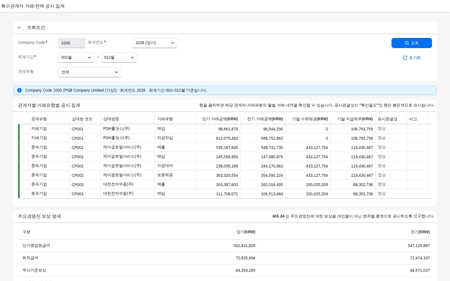Image resolution: width=450 pixels, height=281 pixels.
Task: Click amount 145,558,850
Action: coord(227,157)
